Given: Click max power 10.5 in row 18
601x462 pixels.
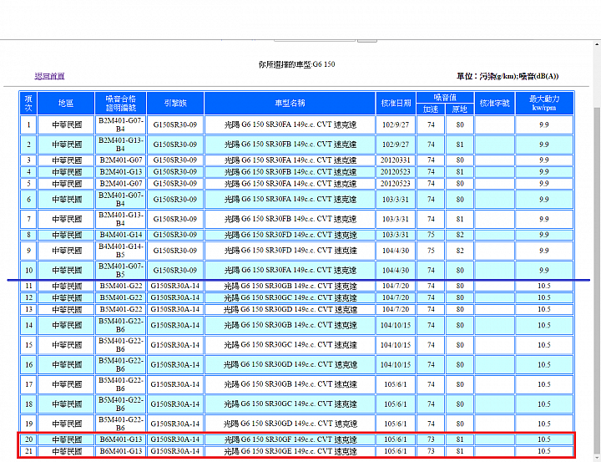Looking at the screenshot, I should [544, 404].
